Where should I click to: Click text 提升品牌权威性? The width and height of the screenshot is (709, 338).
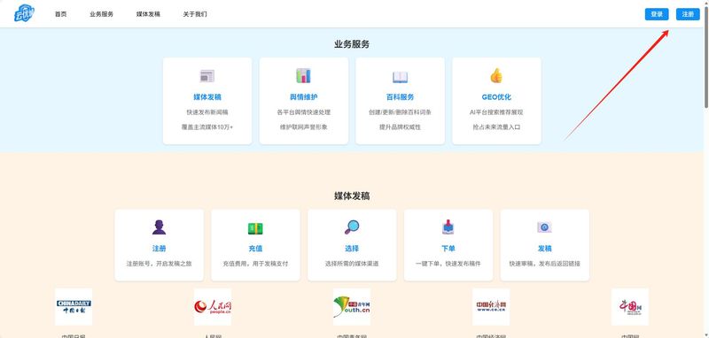[401, 127]
